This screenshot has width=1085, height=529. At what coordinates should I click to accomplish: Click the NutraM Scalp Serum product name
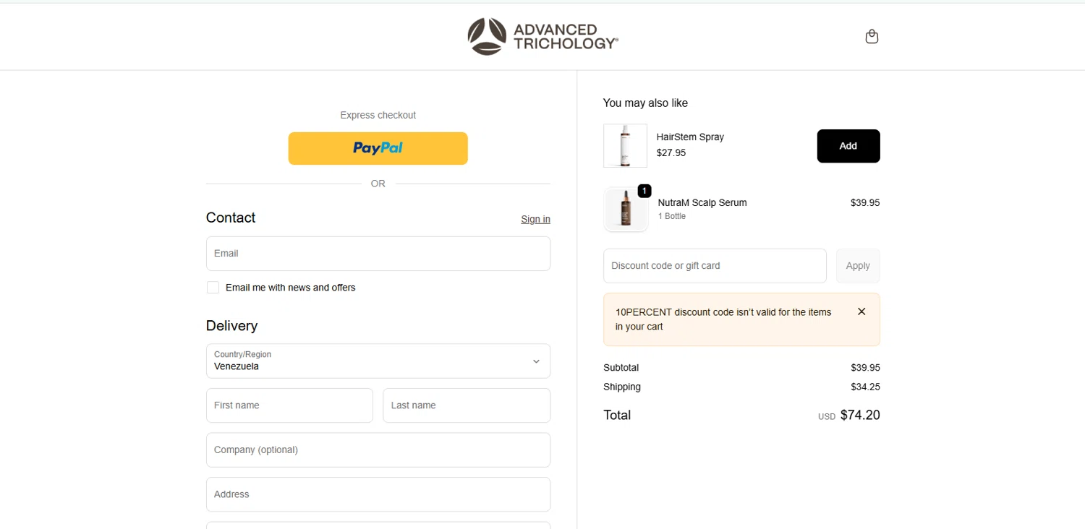pyautogui.click(x=702, y=202)
